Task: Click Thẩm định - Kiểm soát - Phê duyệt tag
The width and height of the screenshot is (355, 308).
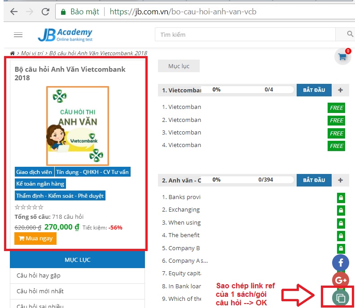Action: pos(60,195)
